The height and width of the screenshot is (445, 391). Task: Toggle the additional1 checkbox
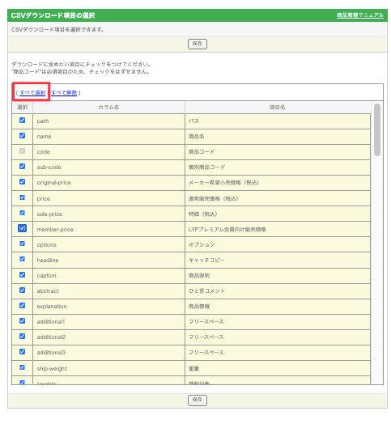[22, 320]
